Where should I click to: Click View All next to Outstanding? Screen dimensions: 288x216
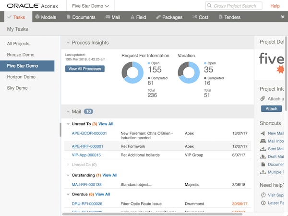pos(110,175)
